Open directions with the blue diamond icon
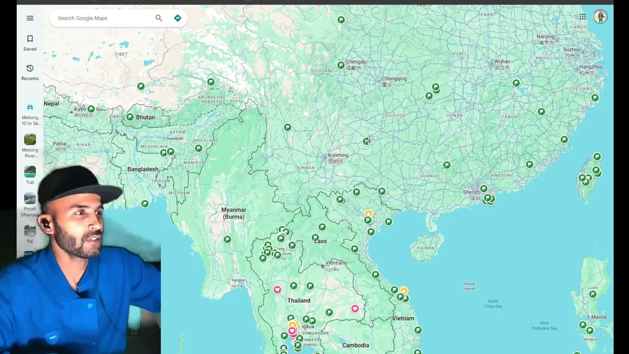 click(177, 18)
